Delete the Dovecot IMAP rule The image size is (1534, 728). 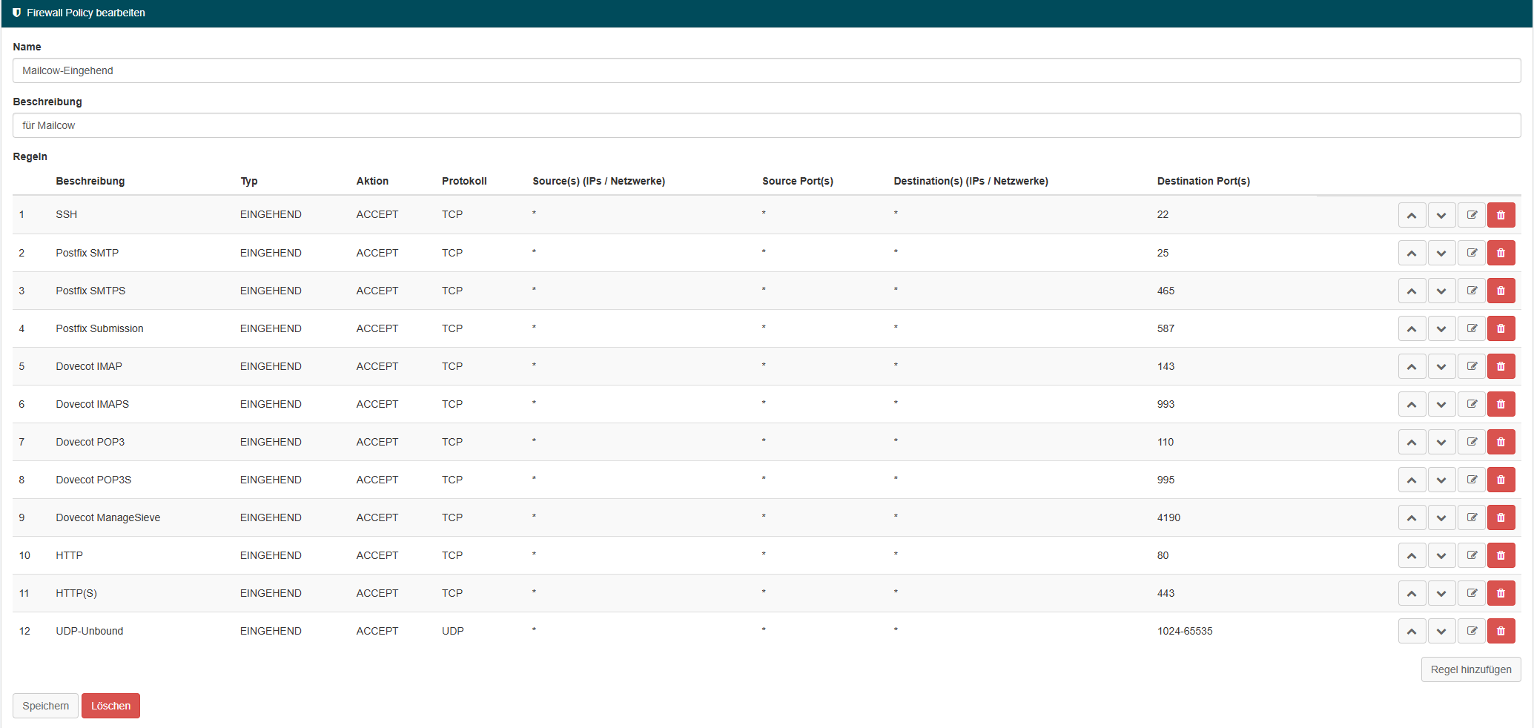pos(1501,366)
